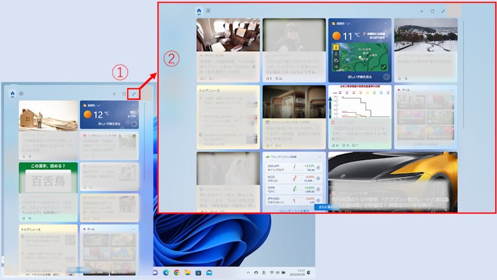Image resolution: width=497 pixels, height=280 pixels.
Task: Select precipitation layer on weather map
Action: tap(336, 54)
